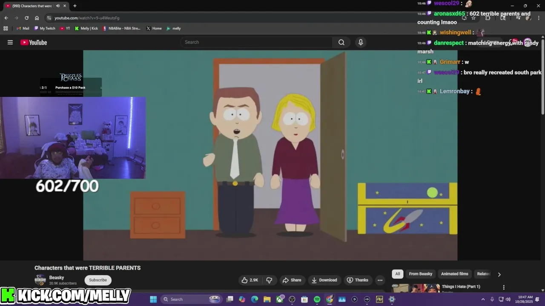Mute the tab via the speaker icon
The height and width of the screenshot is (306, 545).
click(x=57, y=6)
